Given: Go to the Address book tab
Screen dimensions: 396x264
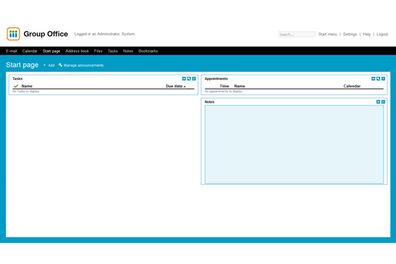Looking at the screenshot, I should click(x=77, y=51).
